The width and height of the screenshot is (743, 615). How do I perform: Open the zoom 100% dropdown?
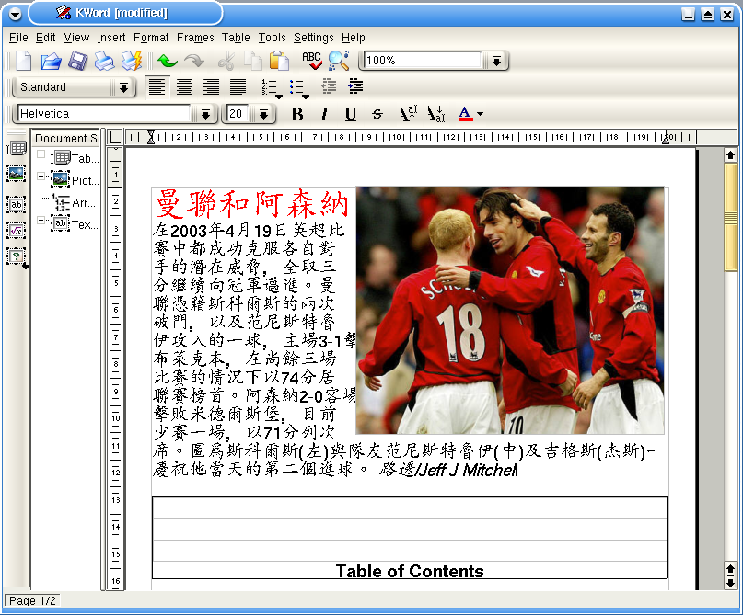pos(496,61)
